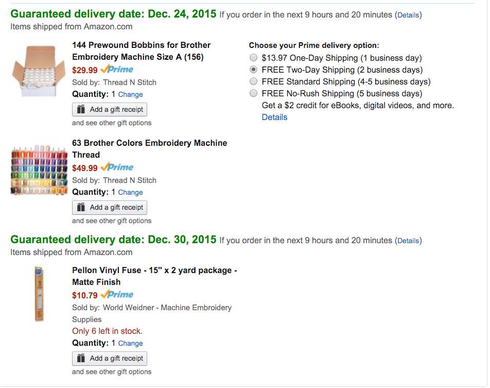Add a gift receipt for Prewound Bobbins
The image size is (490, 388).
[x=110, y=110]
